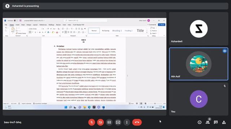Click the Save icon in Word title bar

(x=21, y=20)
